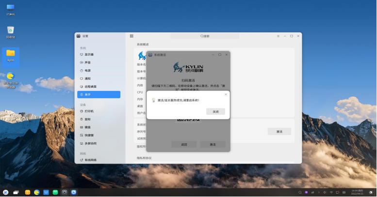
Task: Open the green mail app in taskbar
Action: [x=55, y=192]
